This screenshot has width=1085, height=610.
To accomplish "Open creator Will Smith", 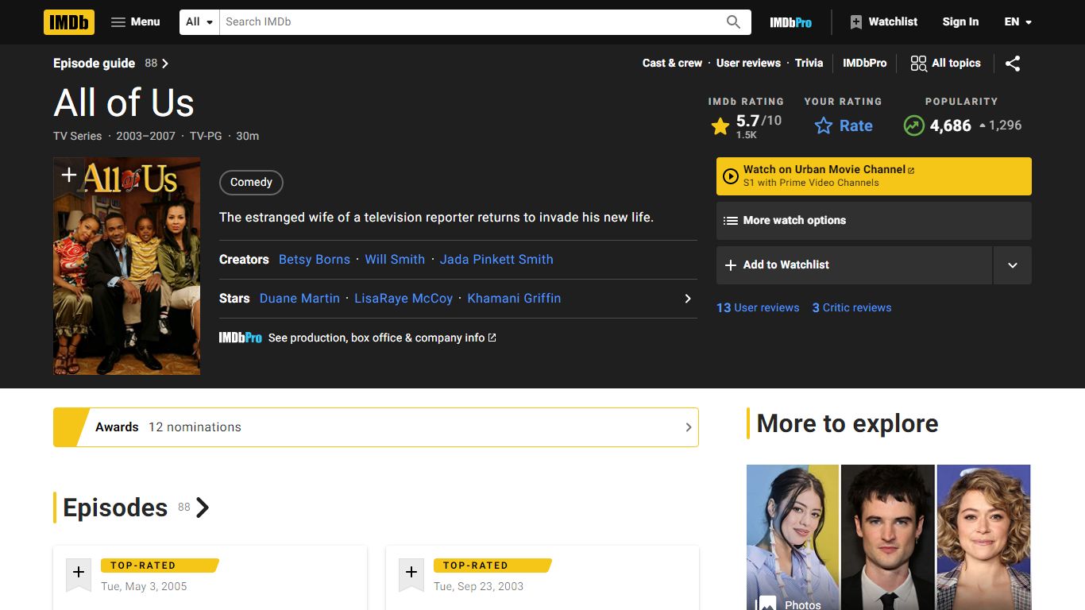I will (395, 260).
